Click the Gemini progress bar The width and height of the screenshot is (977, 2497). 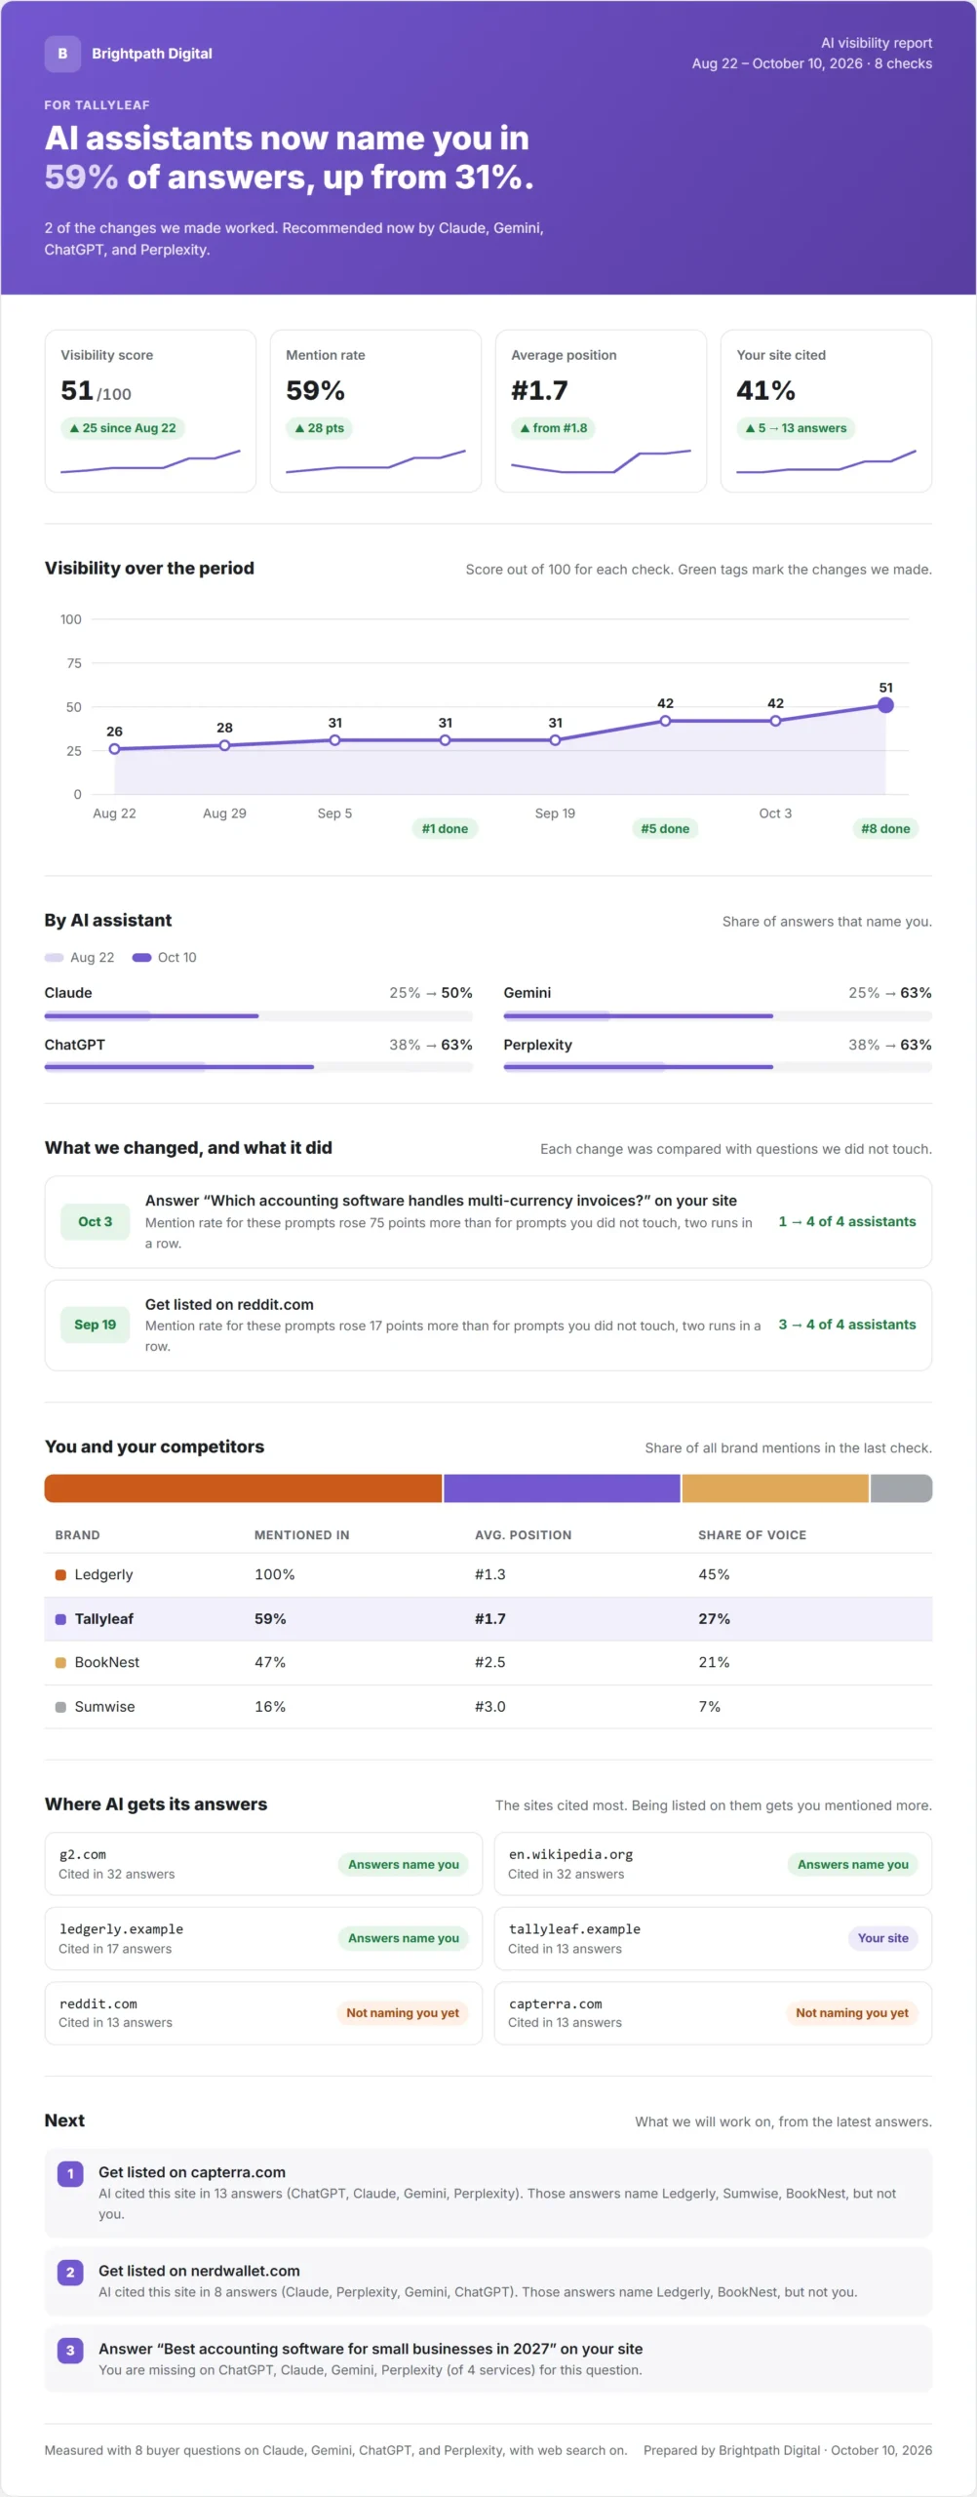[718, 1016]
